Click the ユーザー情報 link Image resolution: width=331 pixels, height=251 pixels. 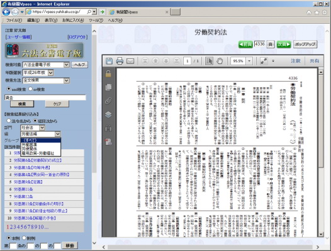pos(19,37)
